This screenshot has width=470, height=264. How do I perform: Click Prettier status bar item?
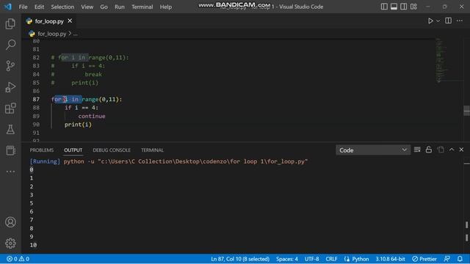[x=424, y=259]
